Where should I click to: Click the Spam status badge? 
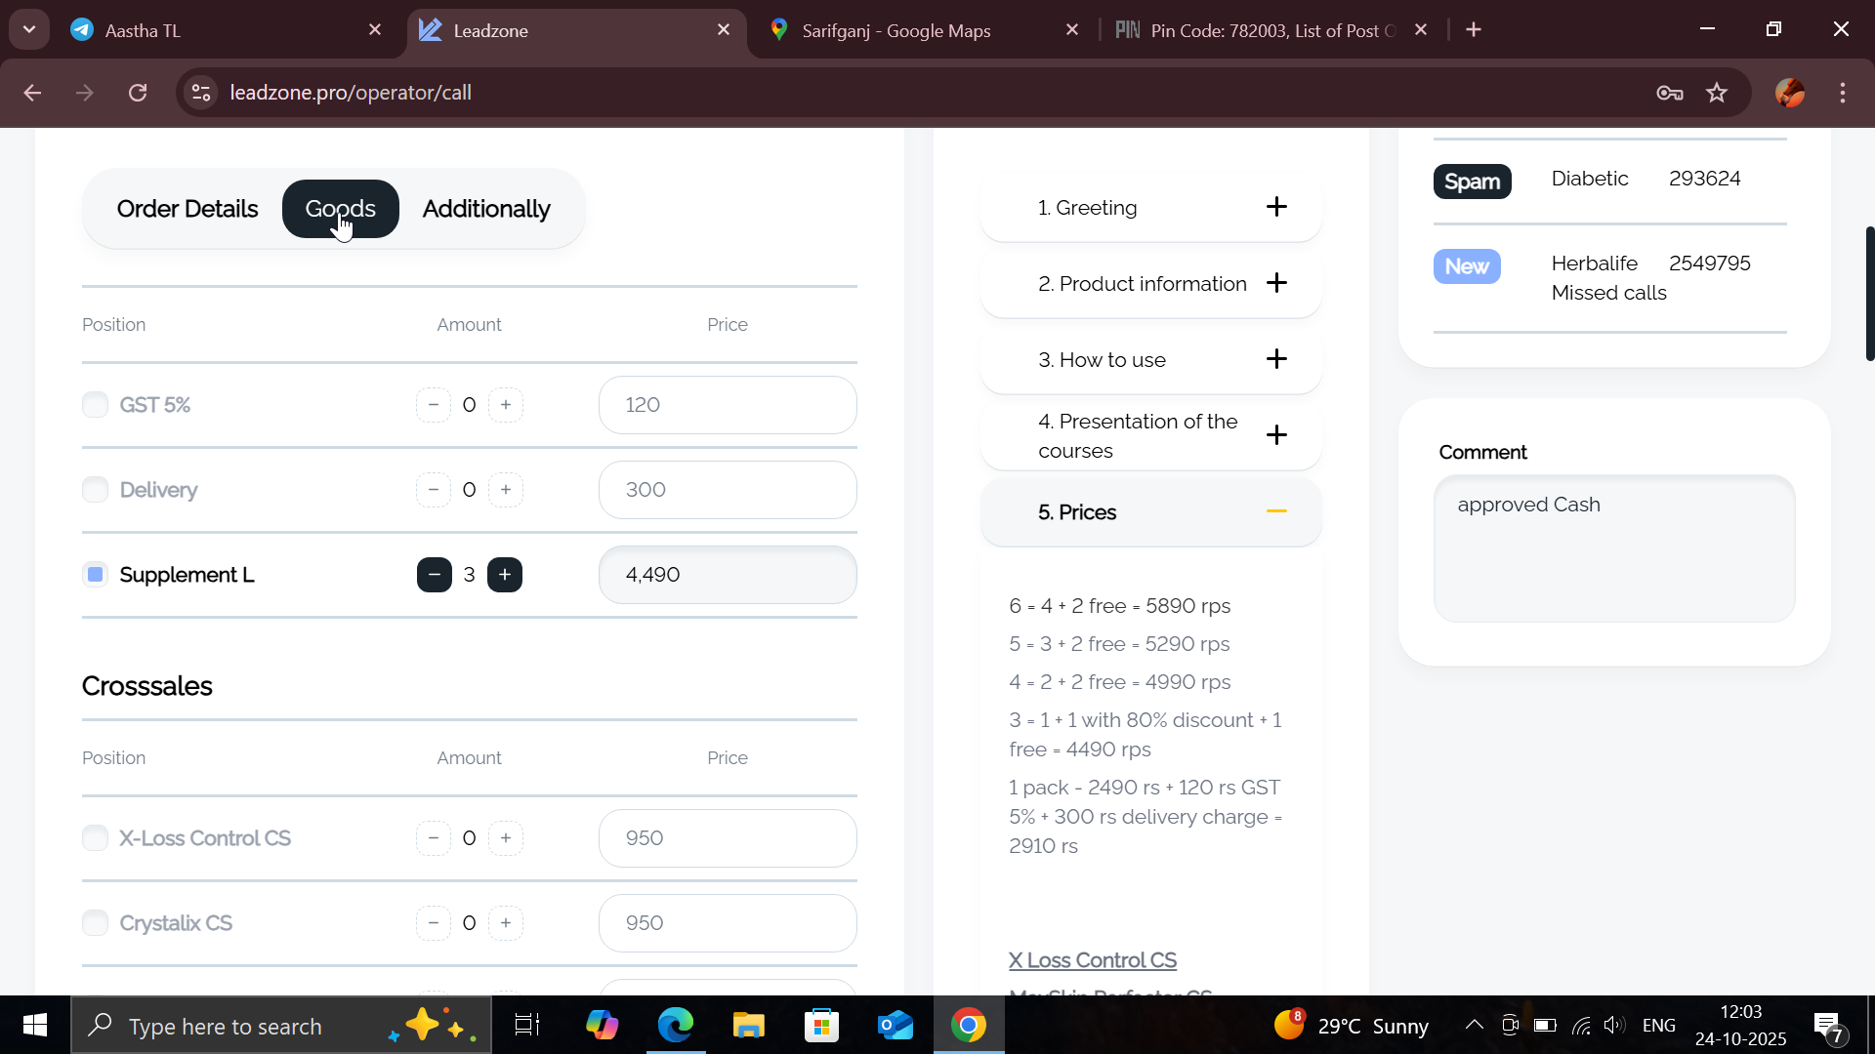coord(1471,182)
